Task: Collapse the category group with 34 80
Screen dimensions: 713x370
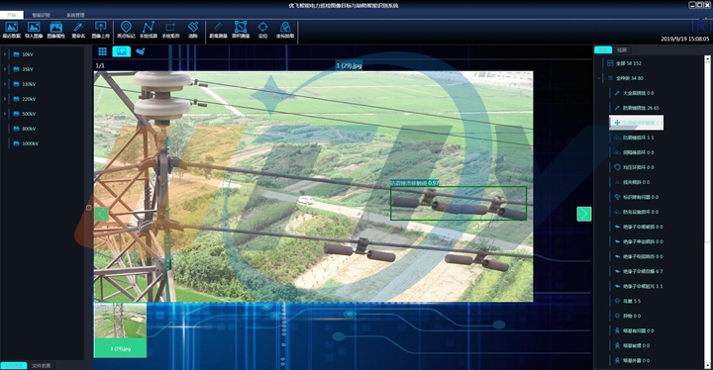Action: click(599, 78)
